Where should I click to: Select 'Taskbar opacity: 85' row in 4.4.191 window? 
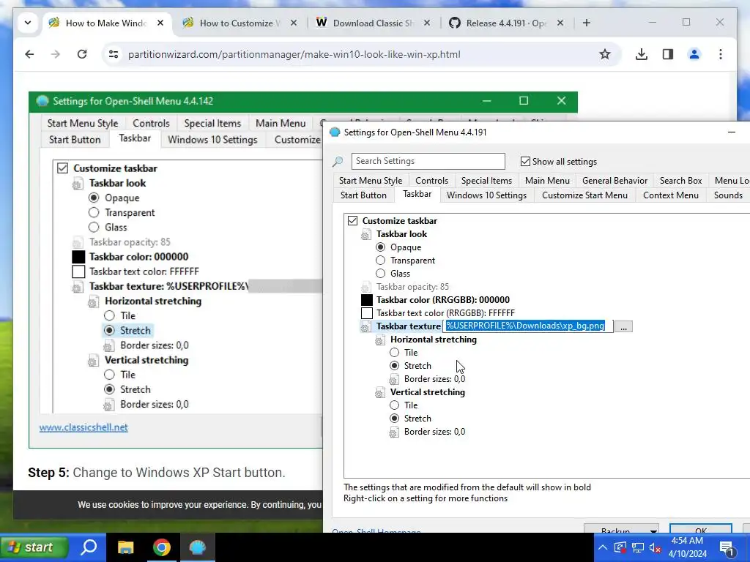click(x=412, y=287)
